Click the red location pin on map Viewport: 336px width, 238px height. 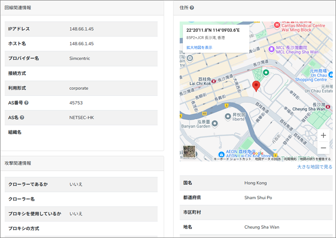point(257,86)
